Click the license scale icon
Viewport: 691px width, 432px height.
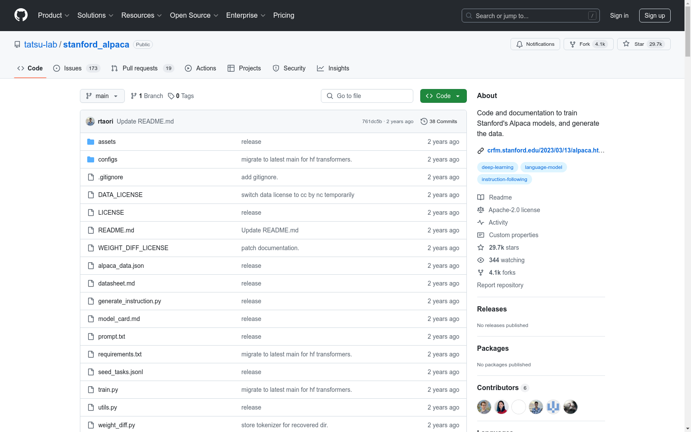point(481,210)
